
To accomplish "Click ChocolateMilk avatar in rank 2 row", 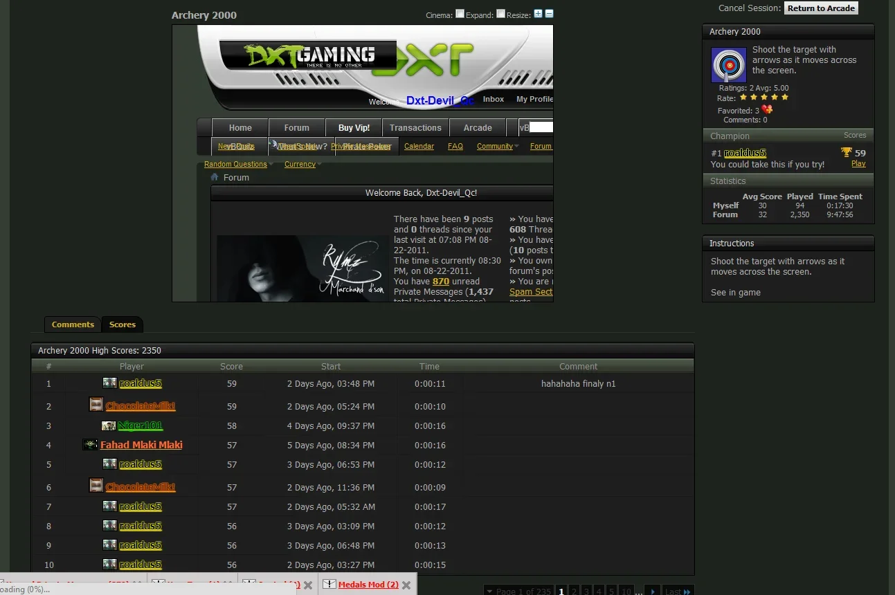I will point(96,404).
